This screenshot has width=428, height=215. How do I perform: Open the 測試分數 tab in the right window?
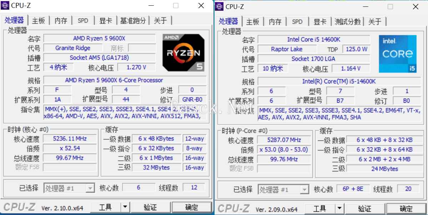(x=347, y=21)
